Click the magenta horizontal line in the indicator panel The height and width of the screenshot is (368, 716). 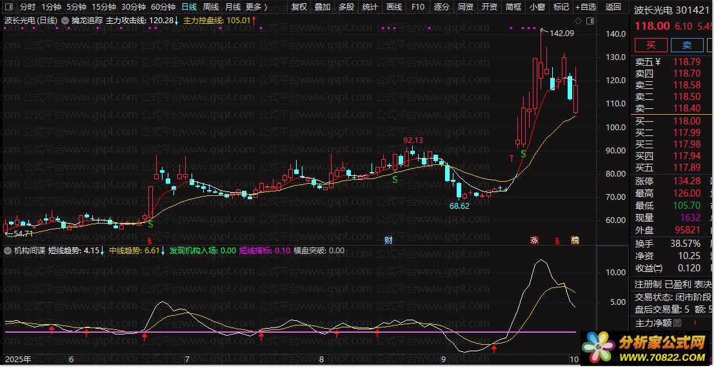[290, 332]
